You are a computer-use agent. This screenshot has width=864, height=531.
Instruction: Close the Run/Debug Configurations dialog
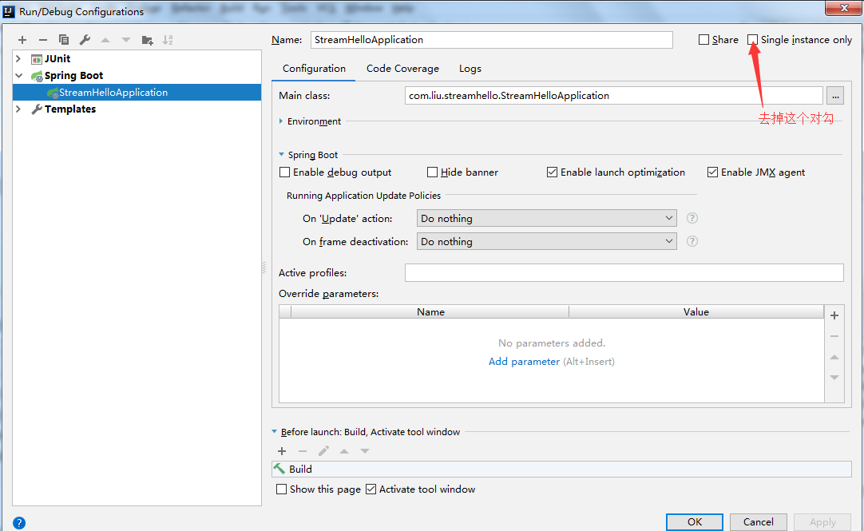click(843, 8)
